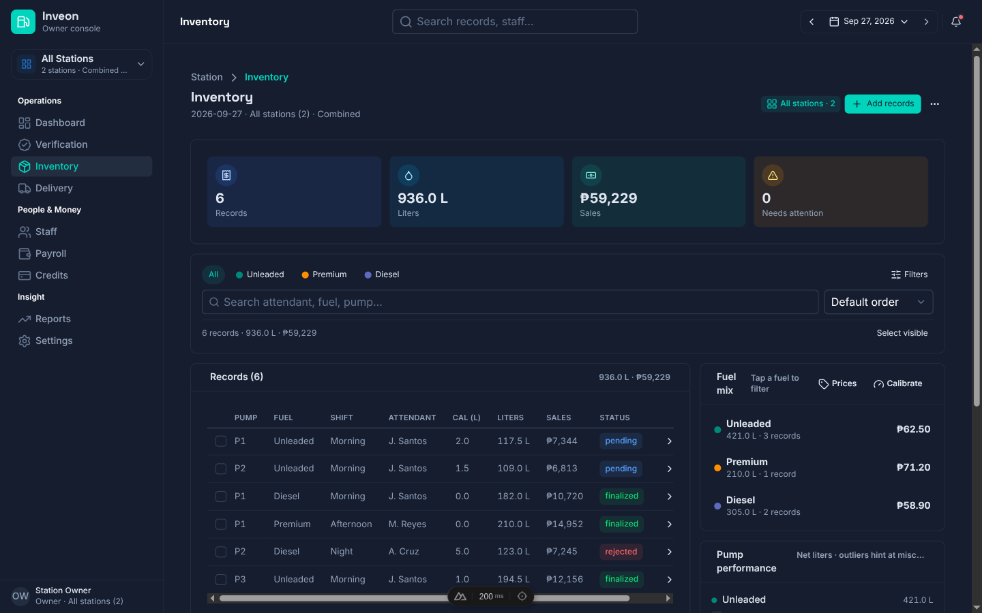The width and height of the screenshot is (982, 613).
Task: Check the P2 Unleaded 109.0 L row
Action: (x=221, y=469)
